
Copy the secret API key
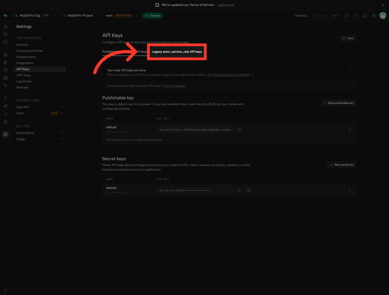pyautogui.click(x=248, y=190)
